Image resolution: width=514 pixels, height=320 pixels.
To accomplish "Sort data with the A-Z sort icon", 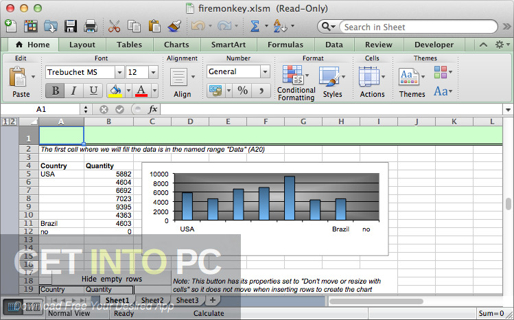I will (280, 26).
